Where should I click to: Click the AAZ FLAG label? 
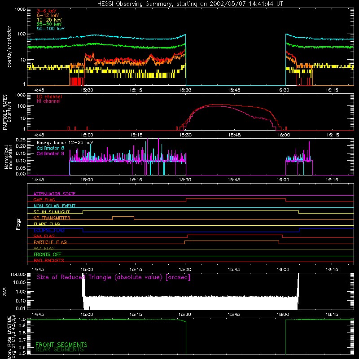click(44, 249)
